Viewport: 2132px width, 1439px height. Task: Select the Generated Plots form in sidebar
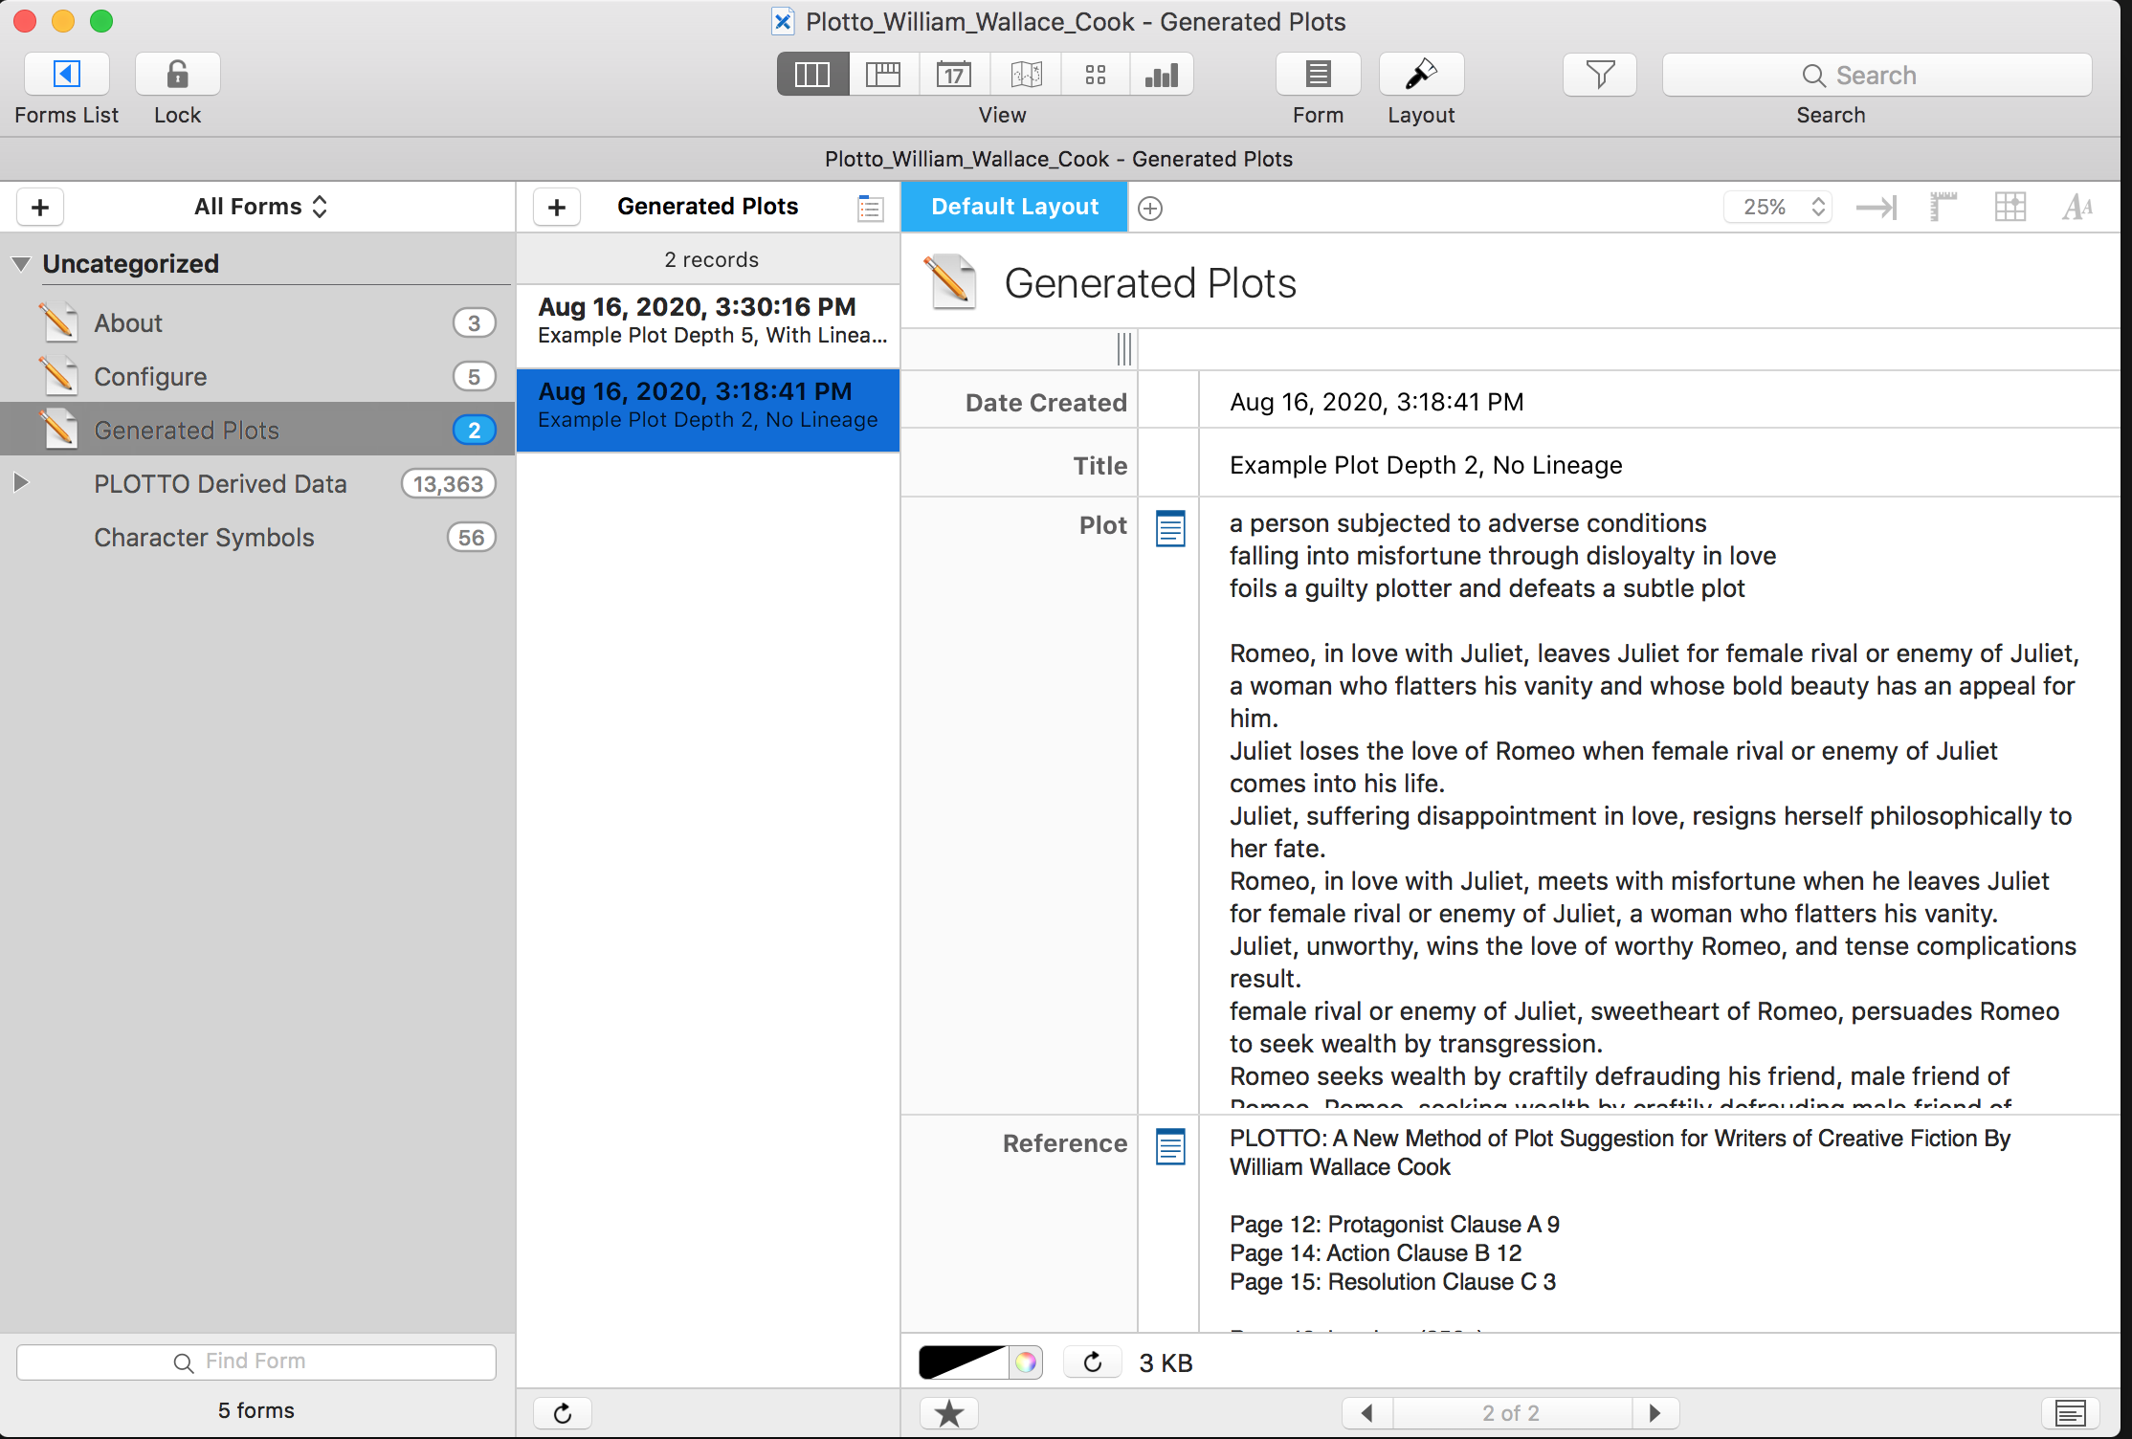(257, 431)
